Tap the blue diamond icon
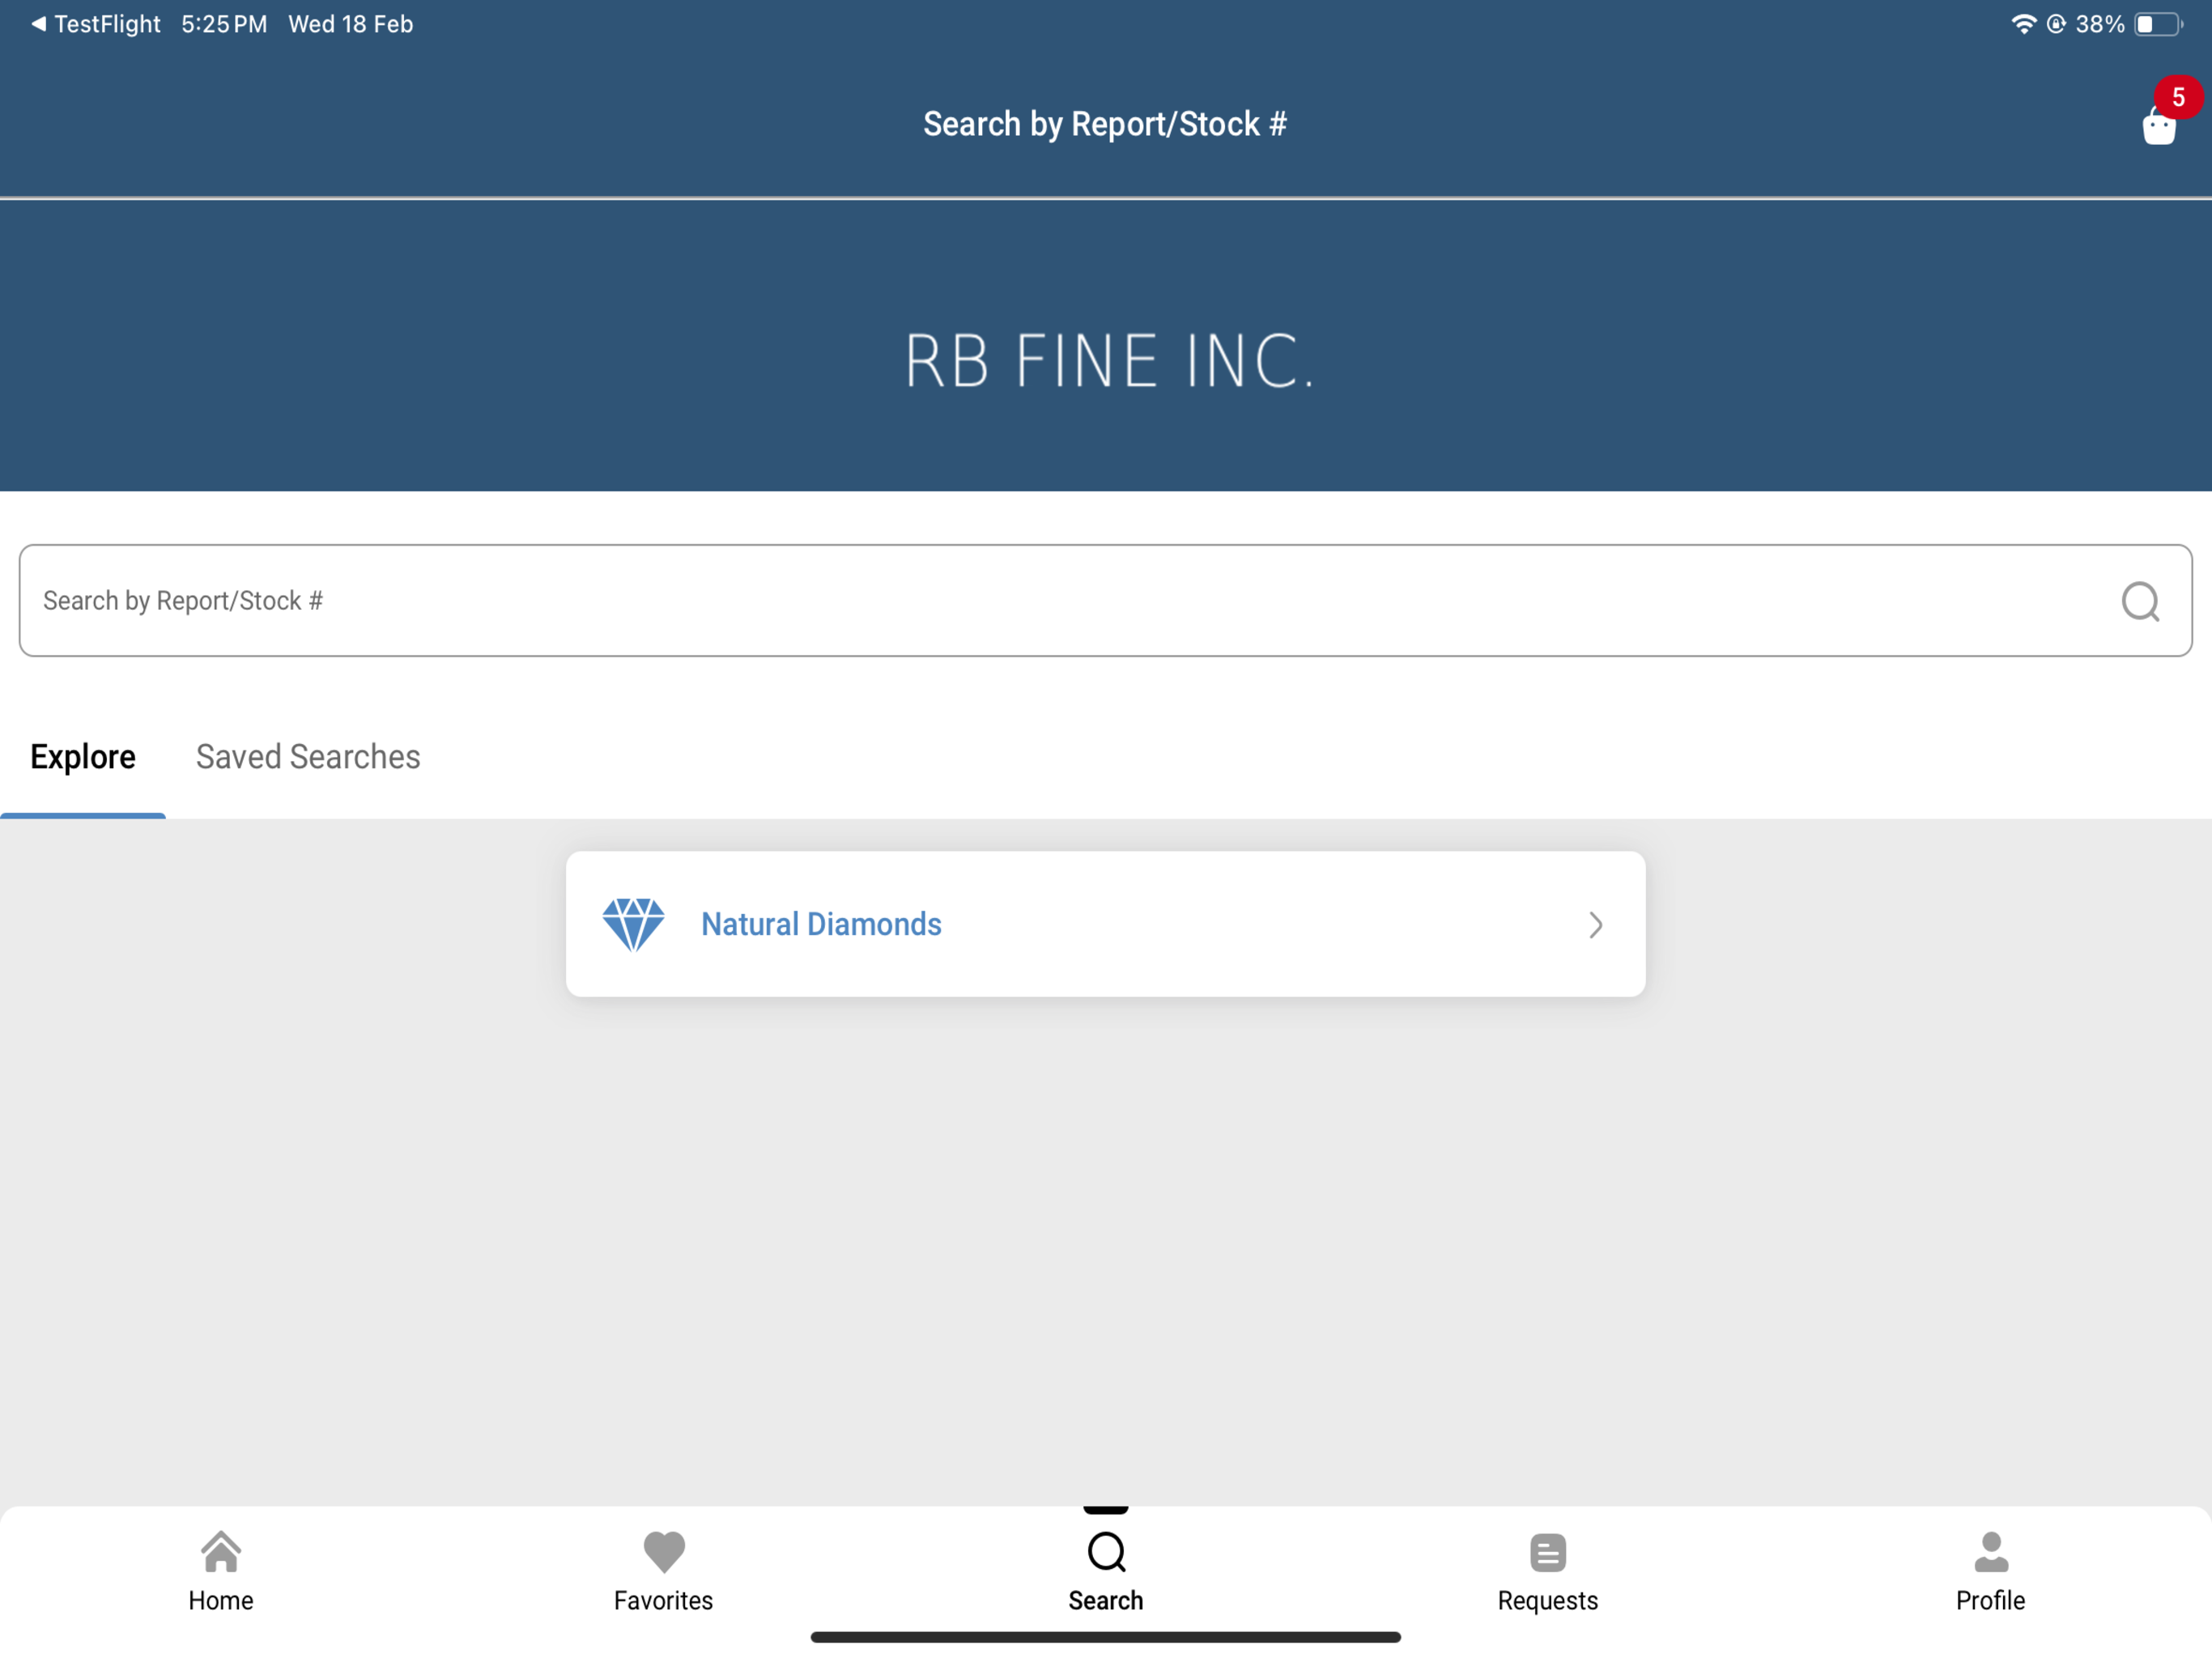Screen dimensions: 2212x1658 [633, 924]
